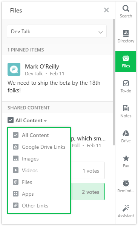Close the Files panel
The width and height of the screenshot is (138, 226).
[106, 10]
